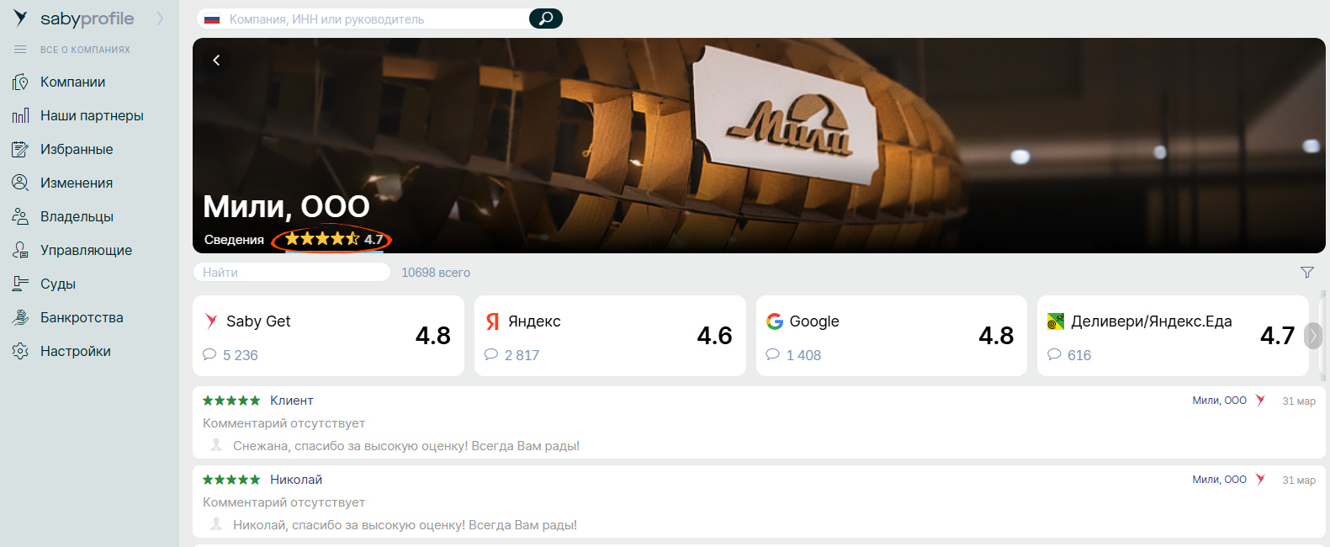The width and height of the screenshot is (1330, 547).
Task: Click the Деливери/Яндекс.Еда logo icon
Action: tap(1056, 321)
